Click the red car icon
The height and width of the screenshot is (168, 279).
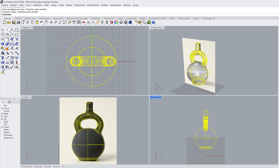click(83, 22)
